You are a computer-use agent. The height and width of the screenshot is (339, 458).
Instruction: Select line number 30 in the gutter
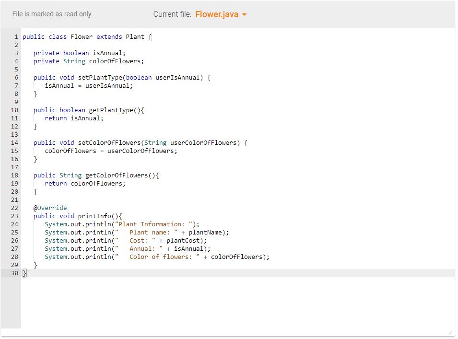(15, 273)
